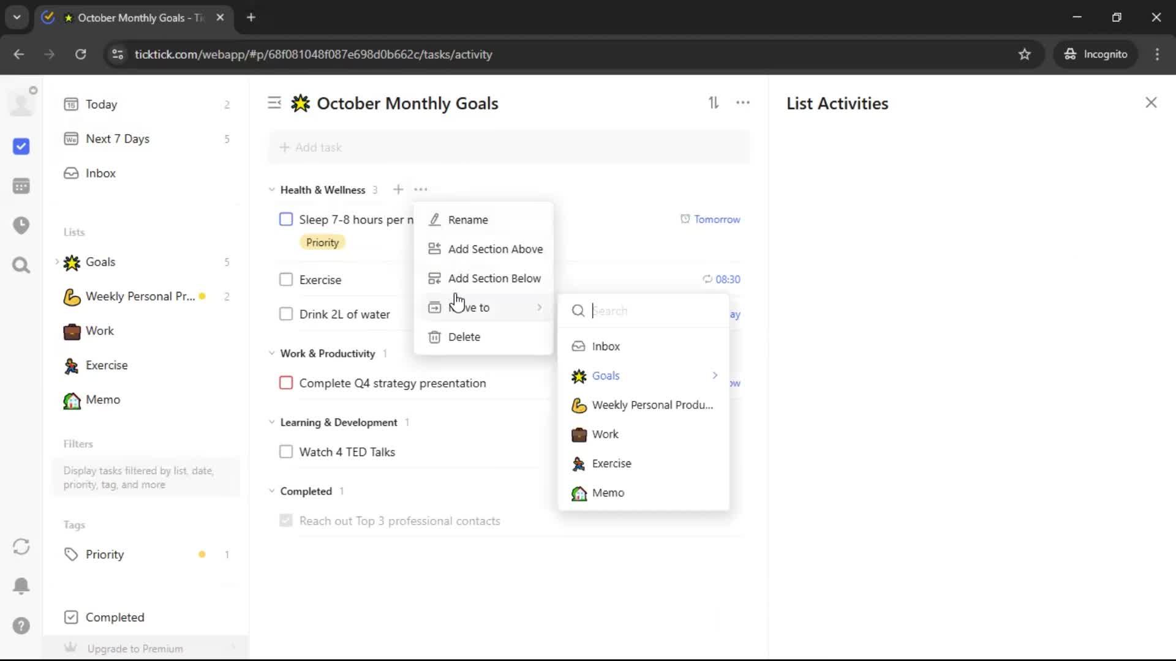Click the sort icon beside list title
The image size is (1176, 661).
[714, 103]
